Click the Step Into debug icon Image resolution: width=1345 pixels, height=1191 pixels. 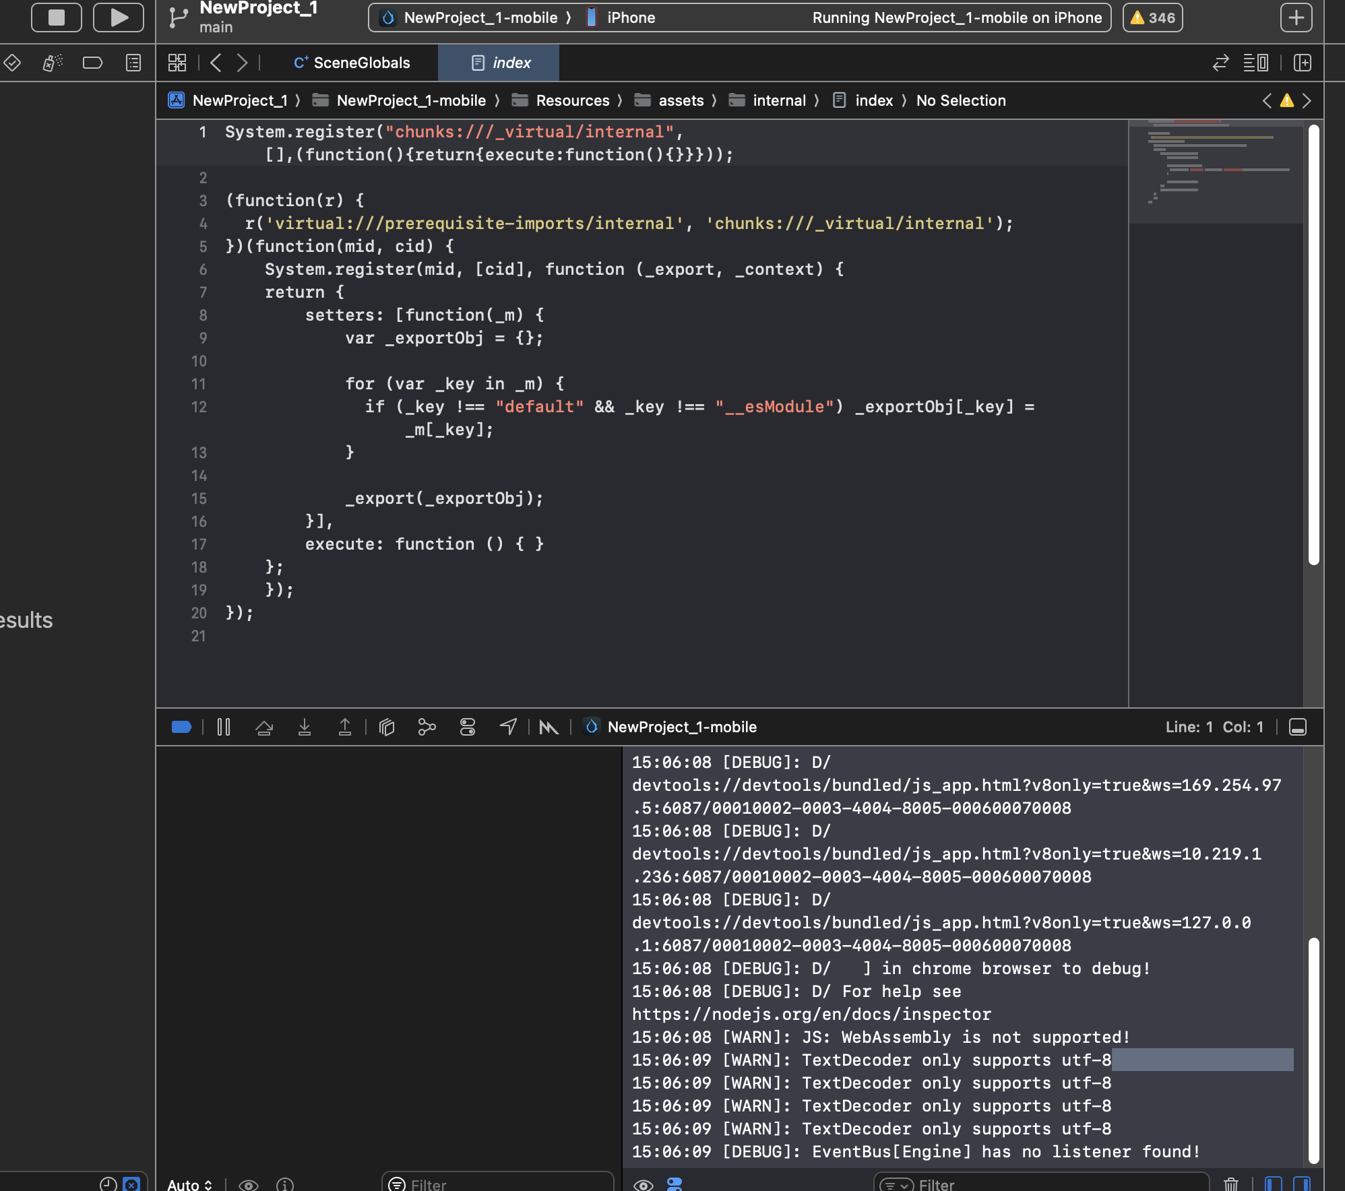(x=305, y=727)
